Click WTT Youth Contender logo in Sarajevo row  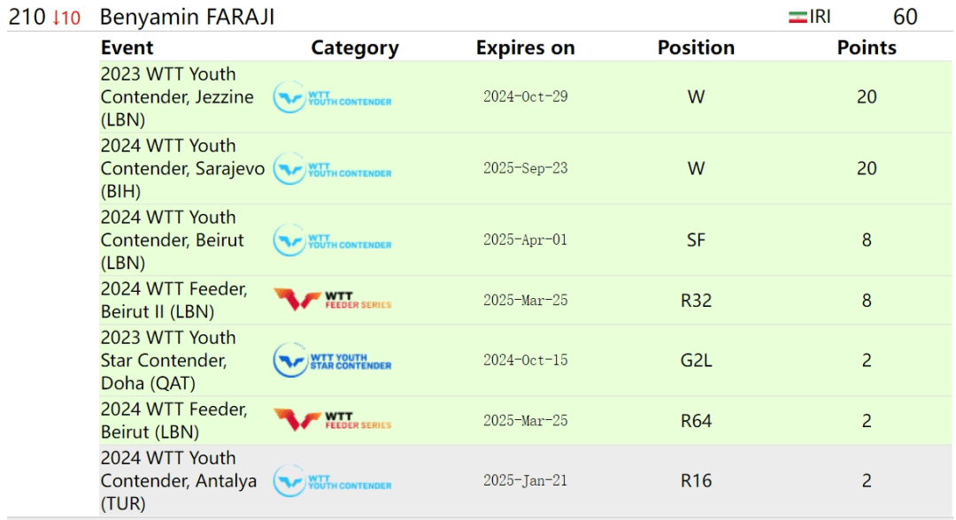[332, 169]
